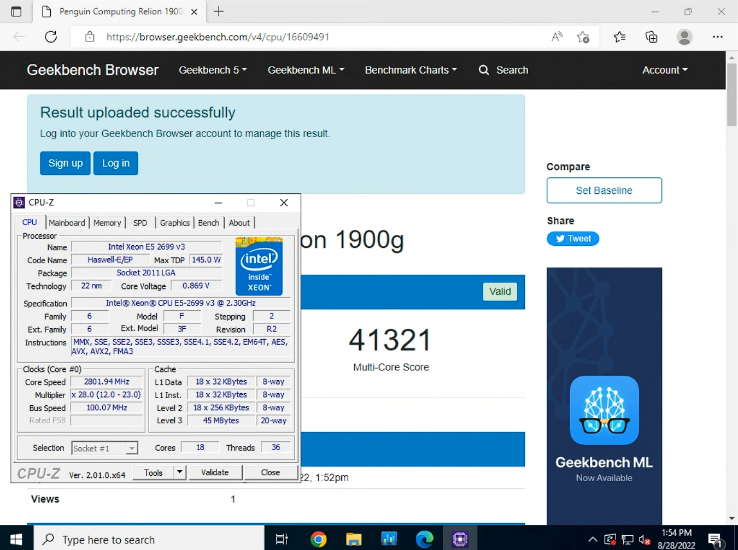The image size is (738, 550).
Task: Show hidden system tray icons
Action: pos(593,540)
